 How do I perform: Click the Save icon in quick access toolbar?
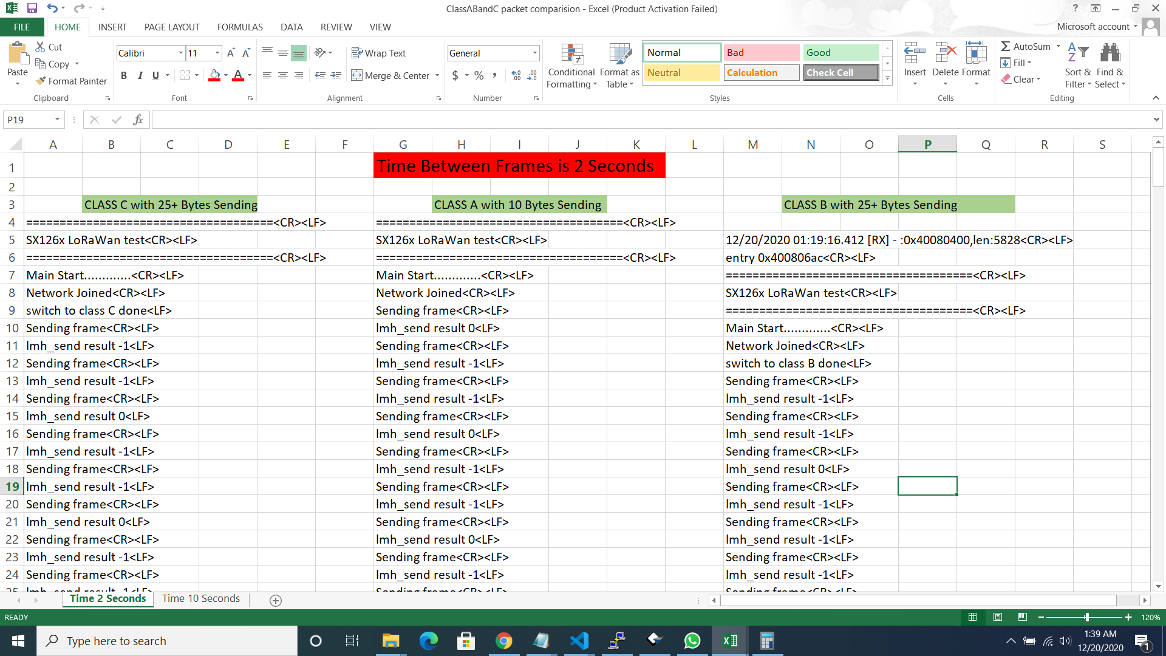coord(32,9)
